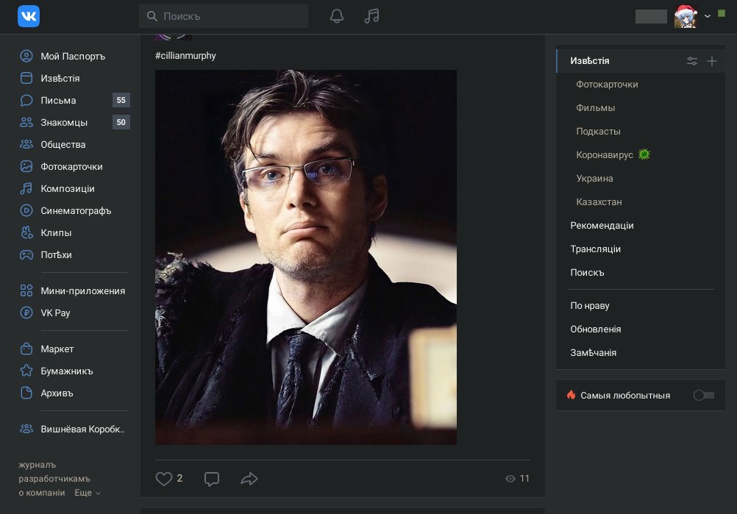This screenshot has height=514, width=737.
Task: Click the Мой Паспортъ profile icon
Action: pos(26,56)
